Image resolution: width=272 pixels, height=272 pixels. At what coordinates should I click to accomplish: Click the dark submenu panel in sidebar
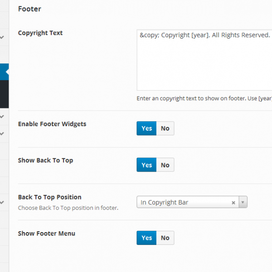pos(4,94)
